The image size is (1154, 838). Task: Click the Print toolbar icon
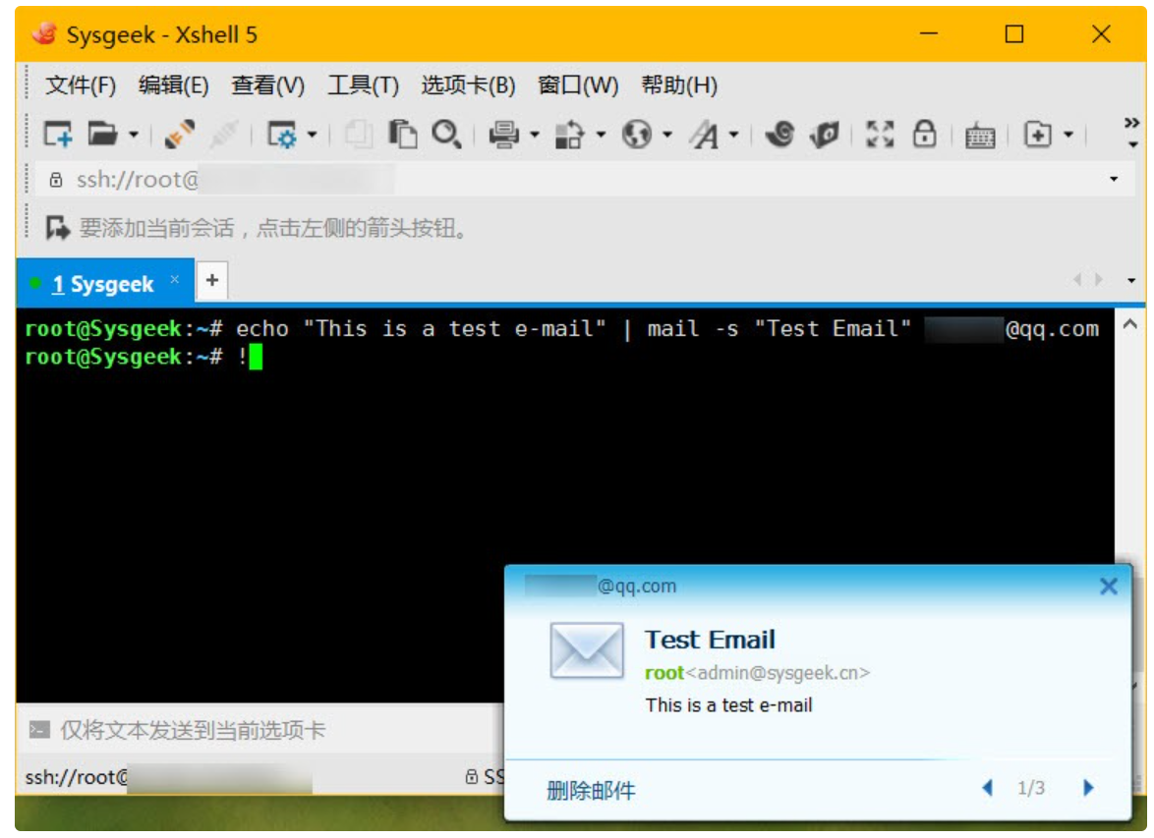[504, 134]
